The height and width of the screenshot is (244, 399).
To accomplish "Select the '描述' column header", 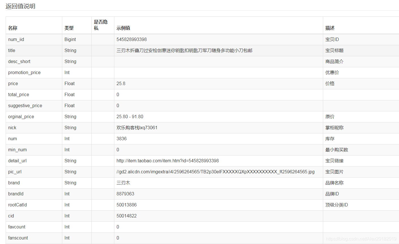I will click(330, 28).
